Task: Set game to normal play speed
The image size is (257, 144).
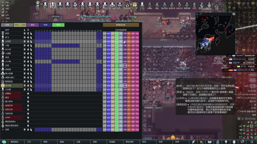Action: 243,119
